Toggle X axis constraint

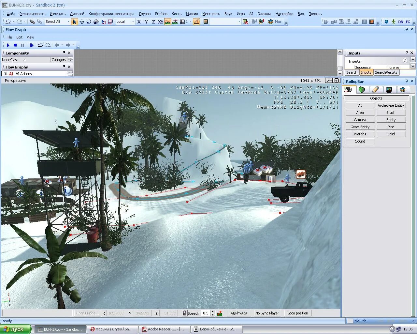coord(139,22)
